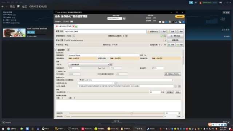Click the chat bubbles icon in manager toolbar
Viewport: 233px width, 131px height.
point(180,22)
